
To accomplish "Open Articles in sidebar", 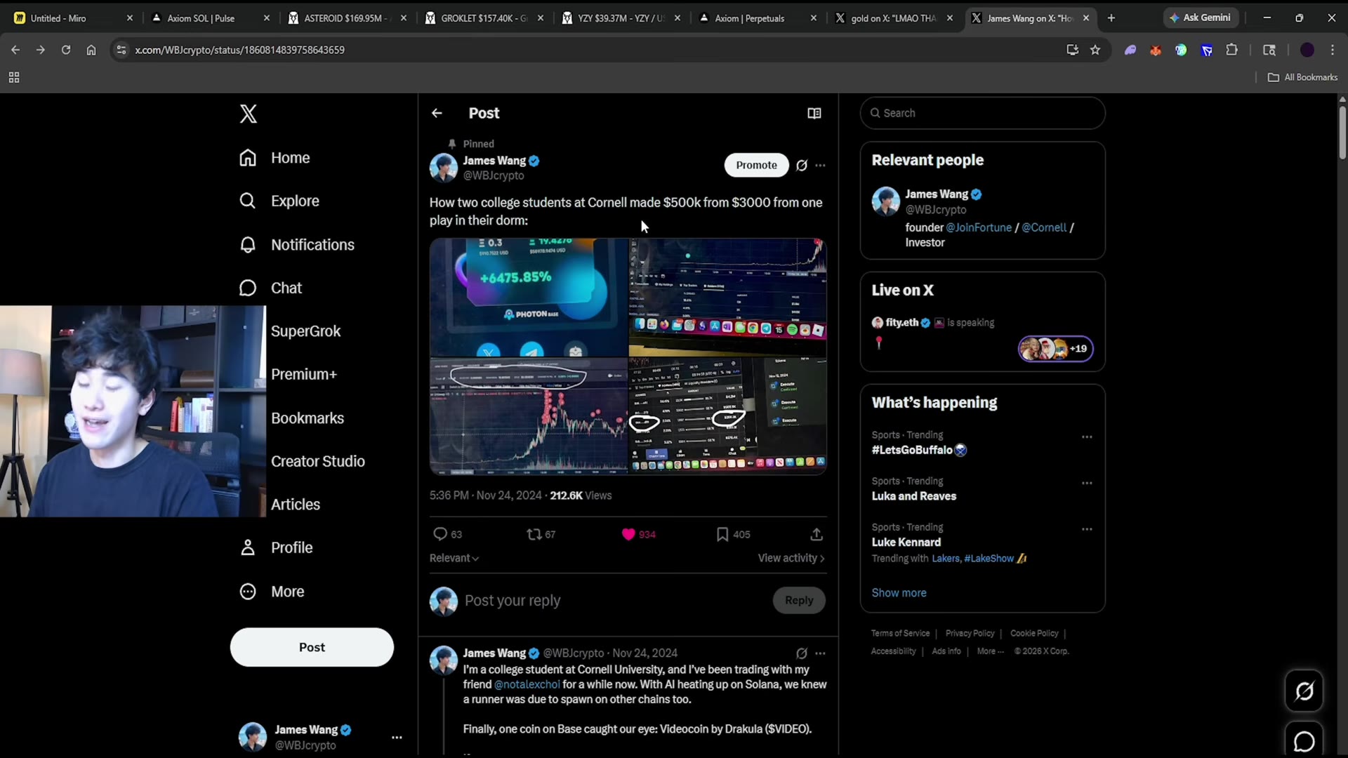I will click(x=296, y=505).
